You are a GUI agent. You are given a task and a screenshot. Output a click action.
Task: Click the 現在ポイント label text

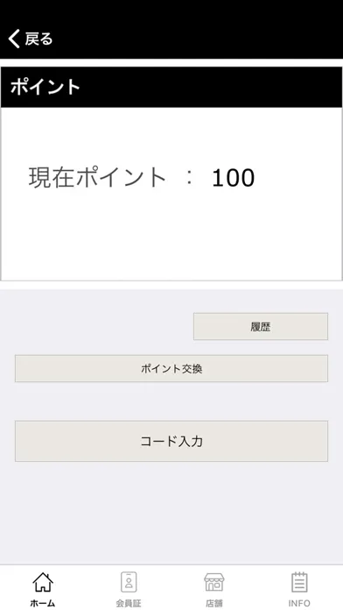[97, 178]
